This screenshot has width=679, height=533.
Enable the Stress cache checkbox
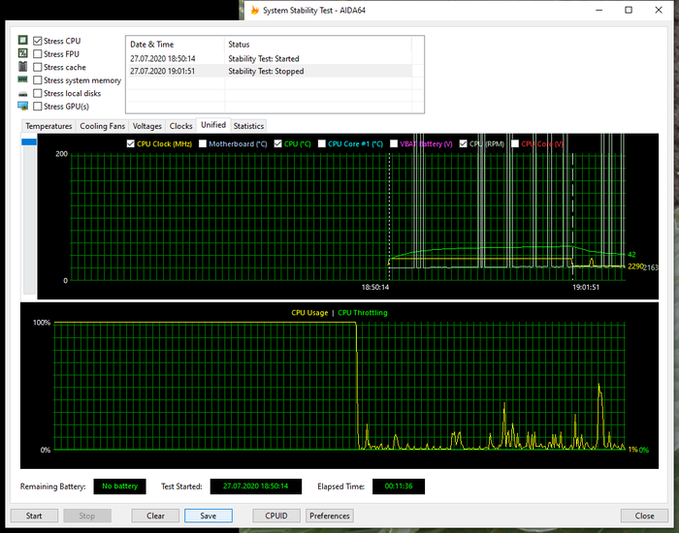point(38,67)
